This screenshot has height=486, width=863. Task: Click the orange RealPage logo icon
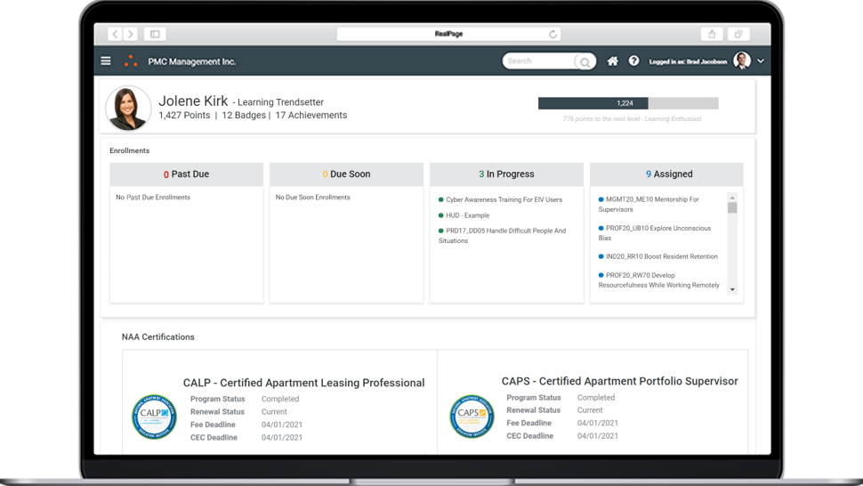point(131,61)
